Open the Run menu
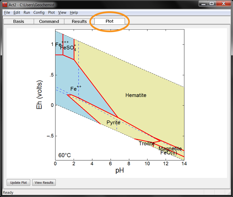Screen dimensions: 233x197 coord(27,12)
